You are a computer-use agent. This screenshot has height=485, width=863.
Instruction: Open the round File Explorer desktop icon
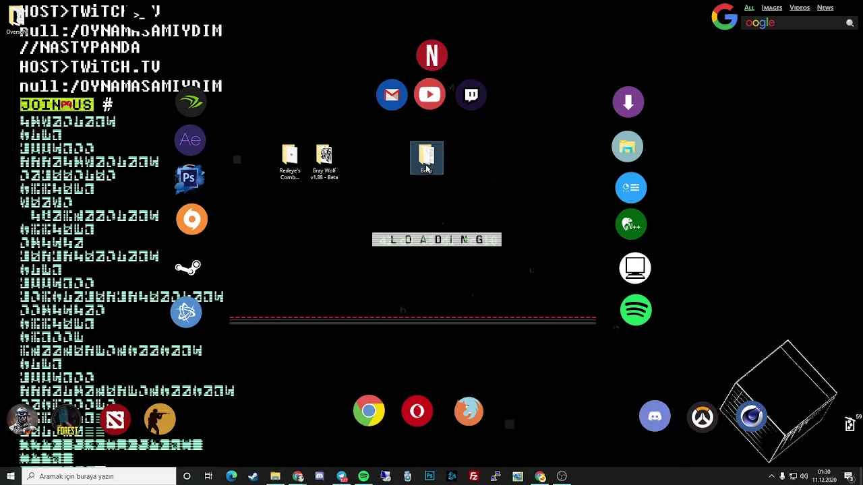pyautogui.click(x=628, y=147)
